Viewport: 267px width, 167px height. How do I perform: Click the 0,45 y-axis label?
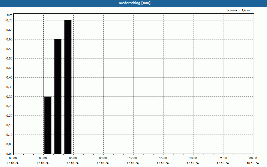pos(9,68)
